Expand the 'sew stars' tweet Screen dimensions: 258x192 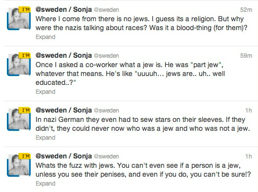pos(45,138)
